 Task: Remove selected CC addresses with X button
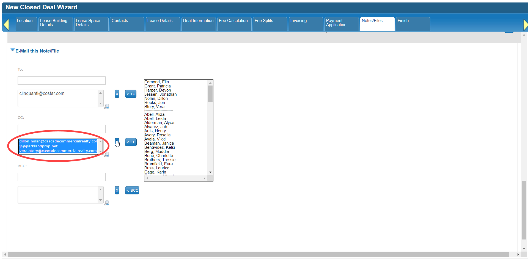point(117,142)
